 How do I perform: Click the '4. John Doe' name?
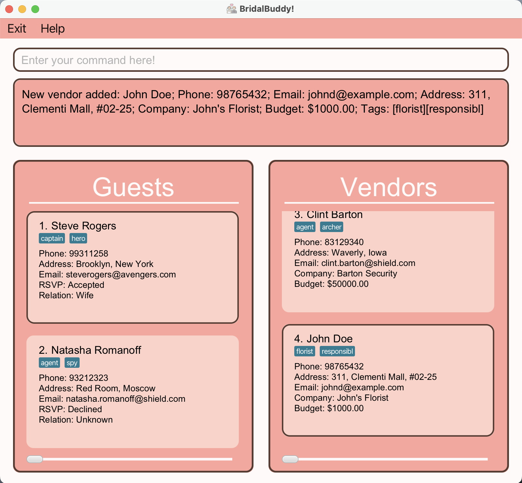coord(323,339)
